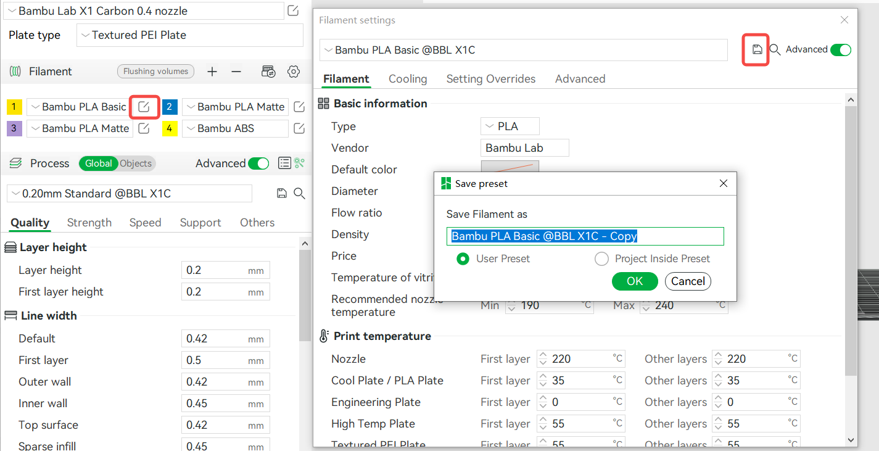The width and height of the screenshot is (879, 451).
Task: Close the Filament settings window
Action: tap(844, 20)
